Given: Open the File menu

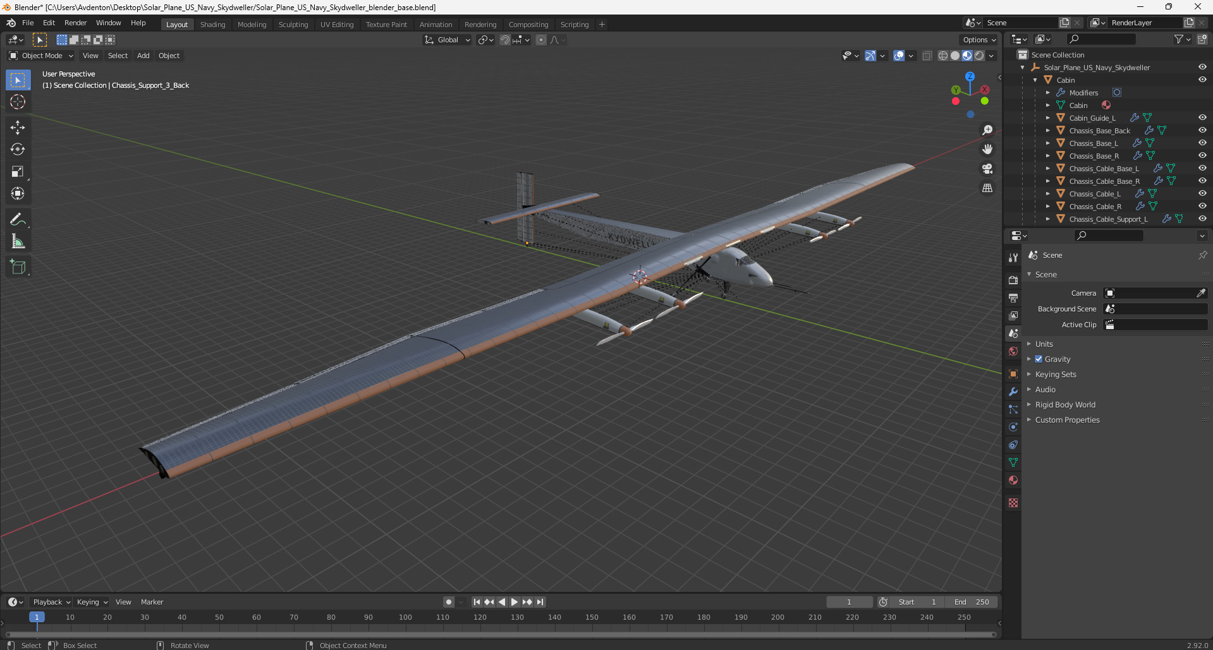Looking at the screenshot, I should pos(28,23).
